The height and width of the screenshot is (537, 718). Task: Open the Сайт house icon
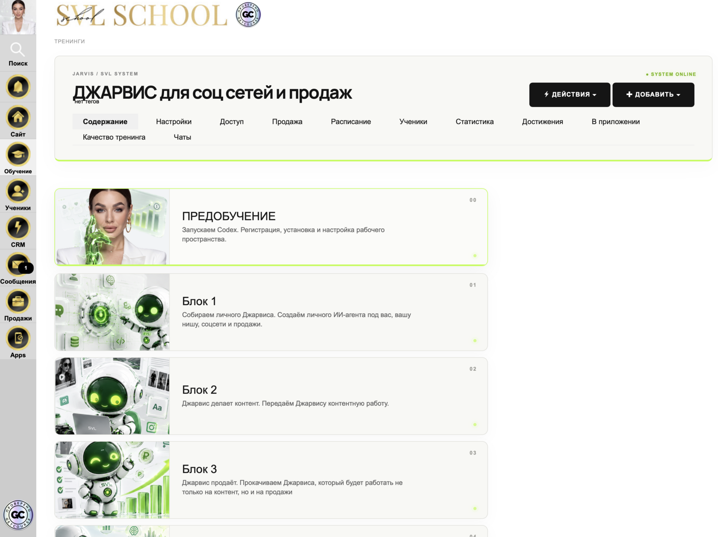[x=18, y=118]
